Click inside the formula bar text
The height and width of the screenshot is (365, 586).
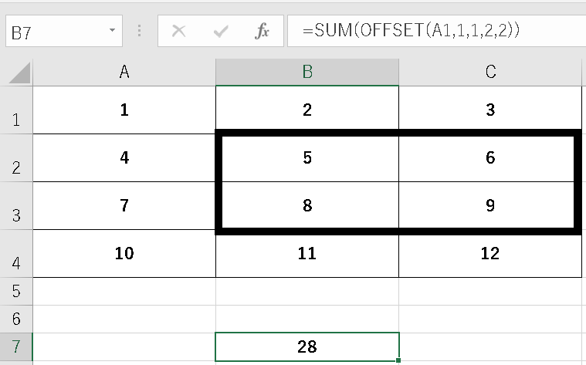click(x=432, y=32)
